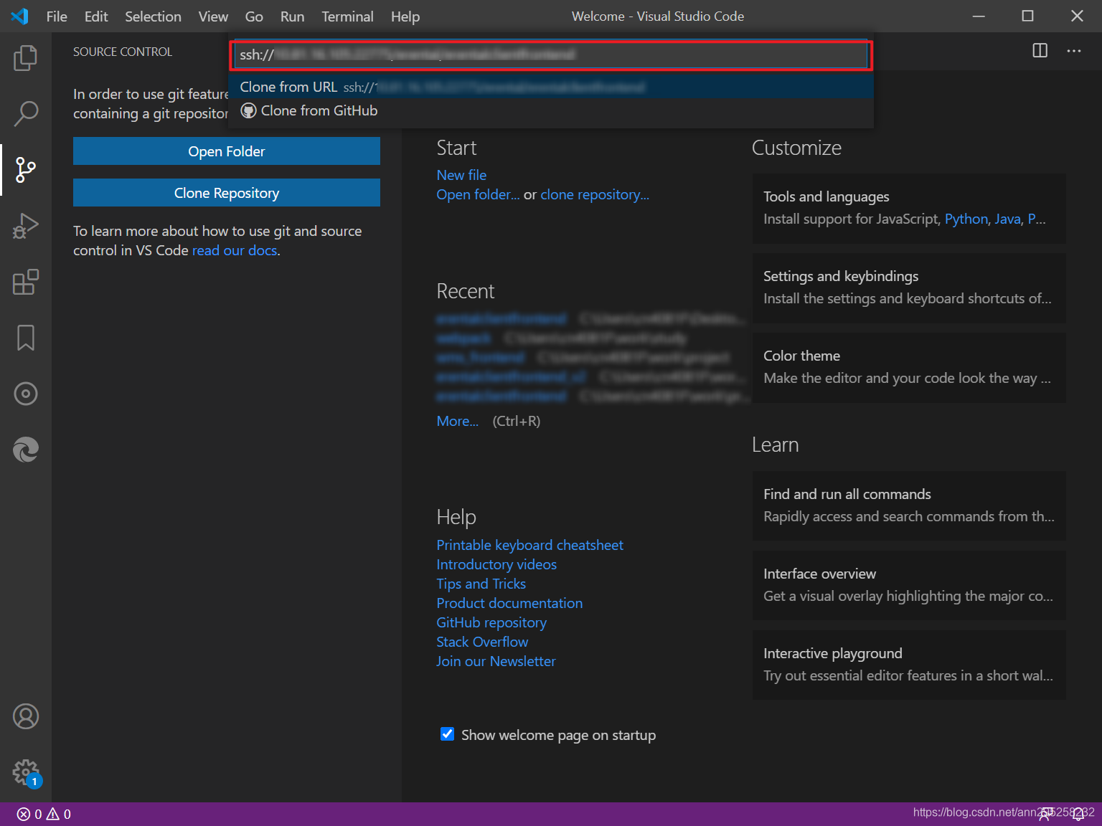Open Printable keyboard cheatsheet link
The width and height of the screenshot is (1102, 826).
point(529,545)
